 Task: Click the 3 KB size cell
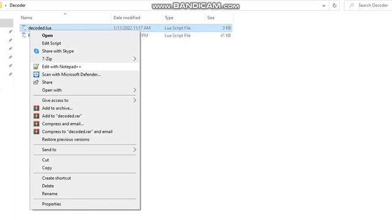coord(227,28)
